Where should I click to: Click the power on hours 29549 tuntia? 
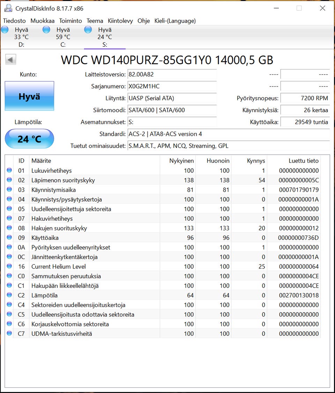coord(305,122)
